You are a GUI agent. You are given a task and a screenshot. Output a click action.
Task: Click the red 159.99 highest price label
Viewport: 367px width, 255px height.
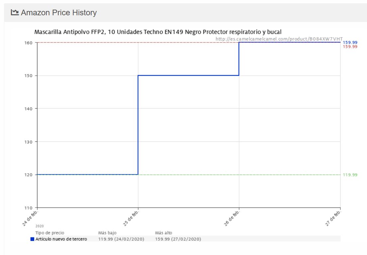click(x=350, y=46)
